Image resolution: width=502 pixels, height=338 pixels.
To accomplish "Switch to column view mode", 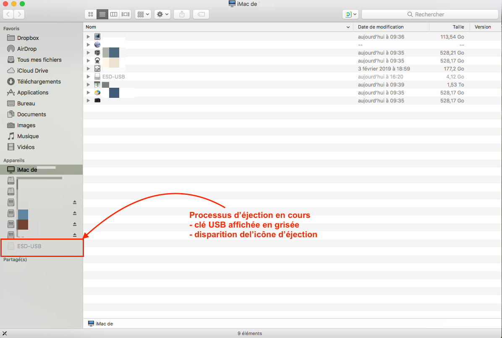I will [114, 14].
